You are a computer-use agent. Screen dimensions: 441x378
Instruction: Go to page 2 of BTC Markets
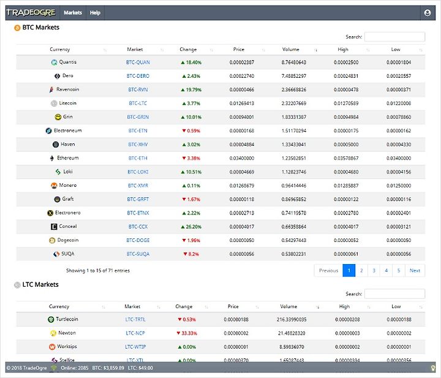coord(361,271)
